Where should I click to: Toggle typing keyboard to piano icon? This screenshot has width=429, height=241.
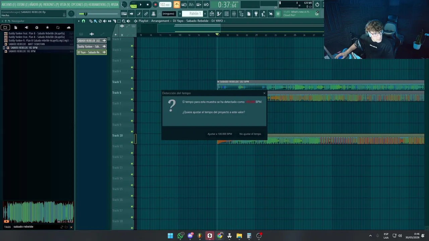124,14
